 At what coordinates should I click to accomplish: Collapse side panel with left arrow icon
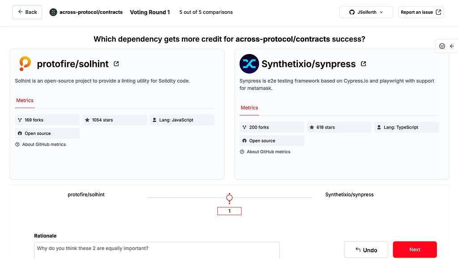452,46
